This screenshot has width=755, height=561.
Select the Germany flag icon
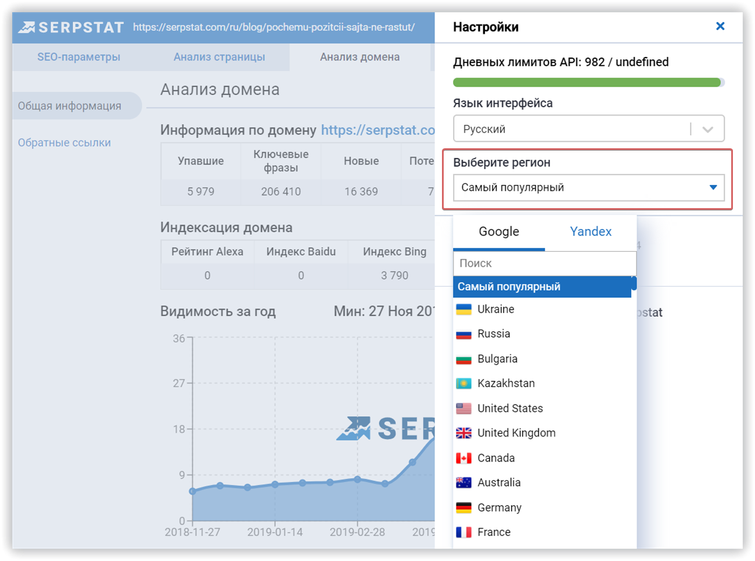463,508
